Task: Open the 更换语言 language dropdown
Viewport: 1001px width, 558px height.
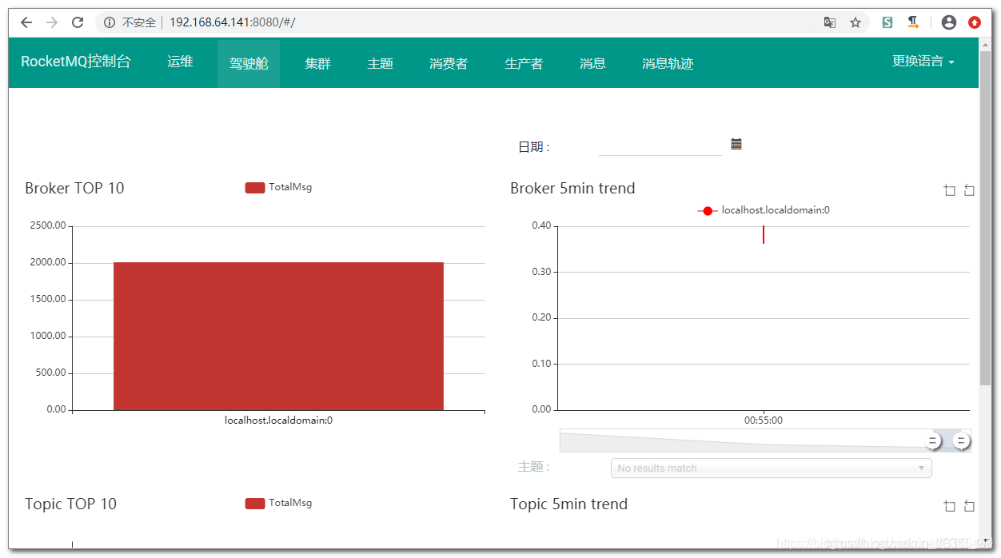Action: [x=923, y=62]
